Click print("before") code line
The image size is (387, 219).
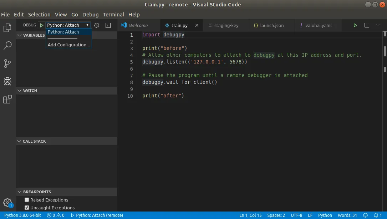tap(165, 49)
